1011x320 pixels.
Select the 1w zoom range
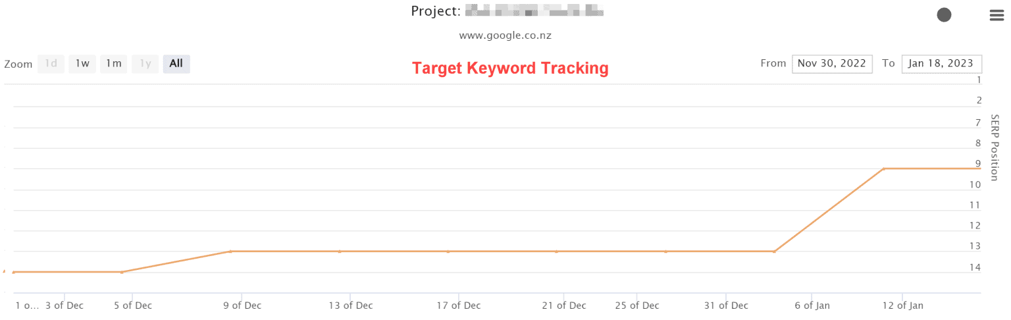82,64
